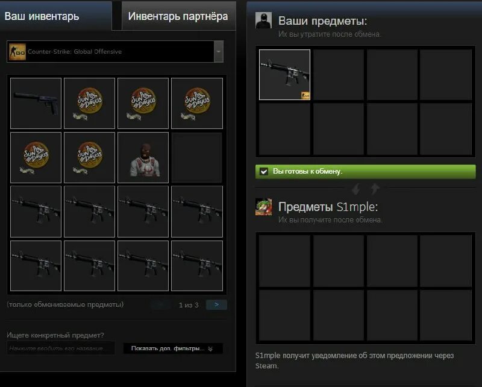Screen dimensions: 482x387
Task: Click your profile avatar beside Ваши предметы
Action: (x=263, y=20)
